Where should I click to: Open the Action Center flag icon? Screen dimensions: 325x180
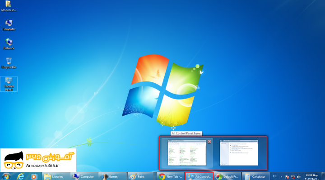click(x=287, y=177)
